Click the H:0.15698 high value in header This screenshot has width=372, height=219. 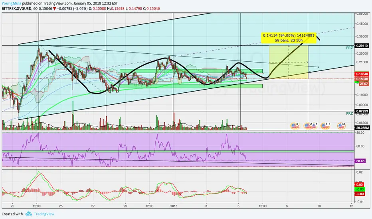coord(115,8)
